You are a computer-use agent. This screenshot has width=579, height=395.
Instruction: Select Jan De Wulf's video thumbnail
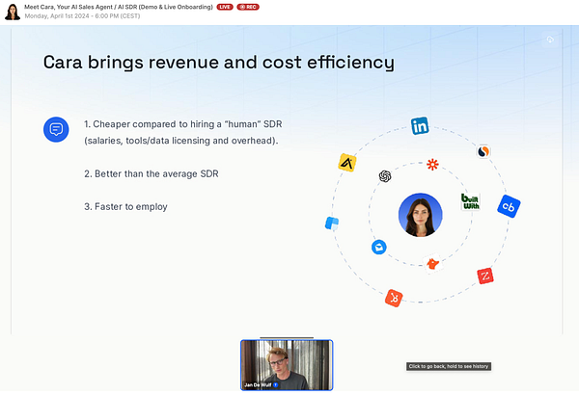tap(287, 365)
